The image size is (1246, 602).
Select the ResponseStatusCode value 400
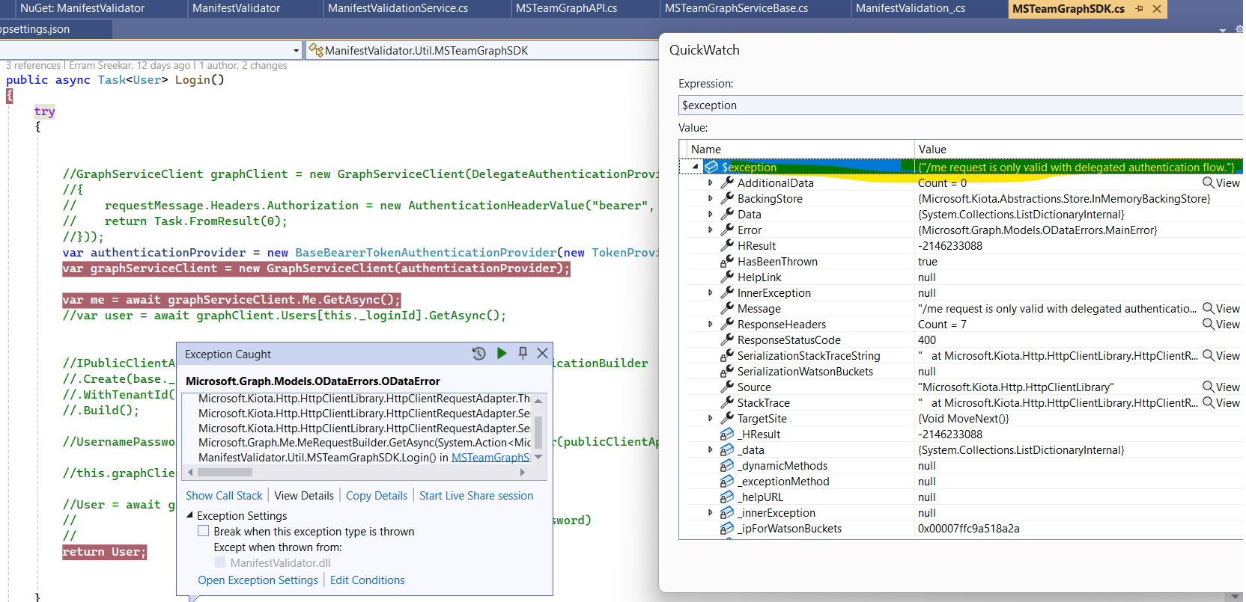pos(927,340)
